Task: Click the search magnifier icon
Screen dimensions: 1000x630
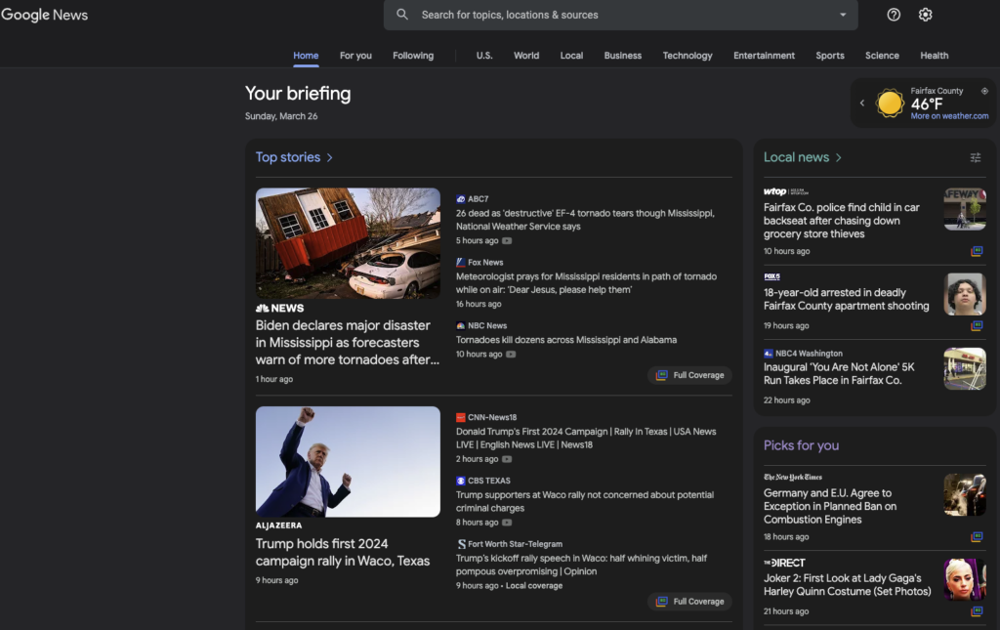Action: (402, 15)
